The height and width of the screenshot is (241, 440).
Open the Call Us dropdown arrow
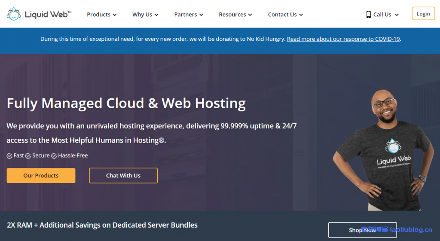coord(397,15)
